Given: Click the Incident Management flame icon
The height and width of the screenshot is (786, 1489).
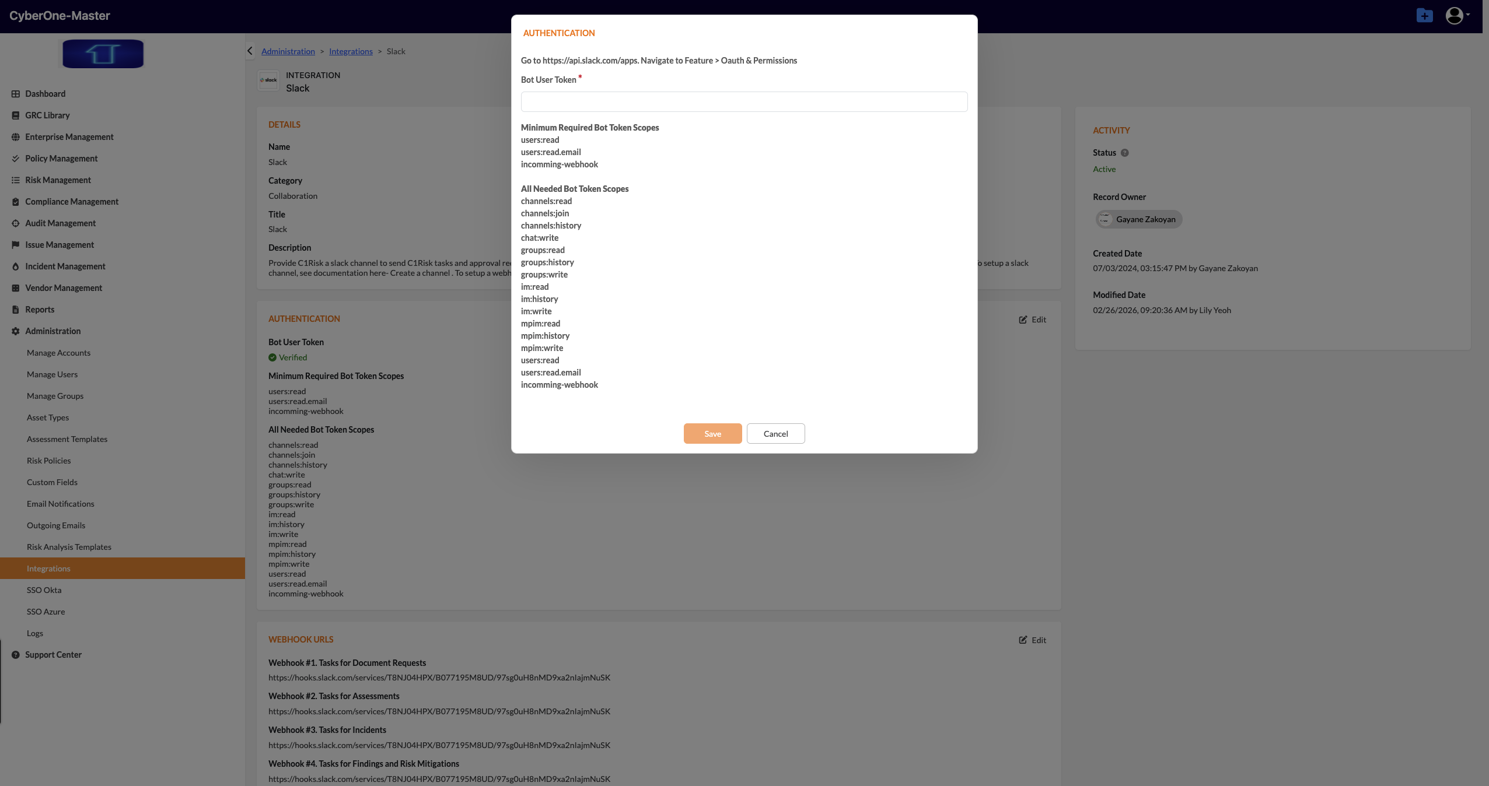Looking at the screenshot, I should coord(16,266).
